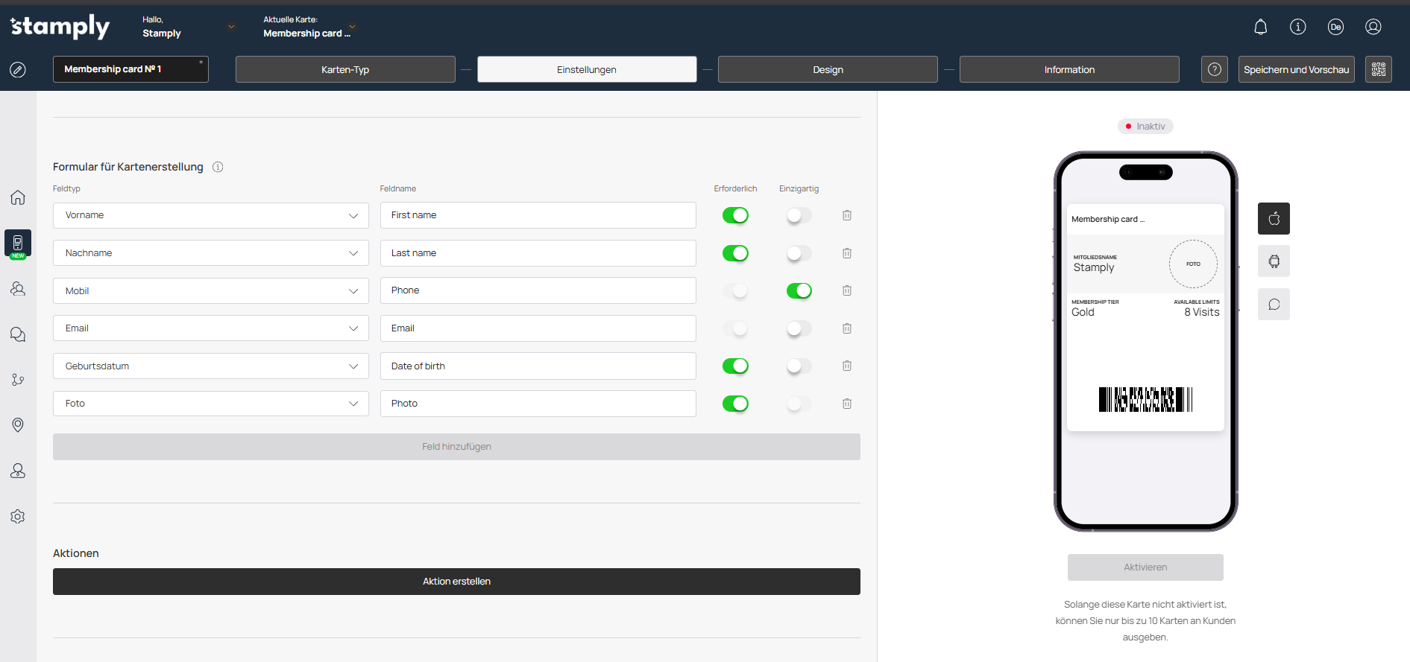Disable required toggle for First name
Viewport: 1410px width, 662px height.
coord(735,215)
